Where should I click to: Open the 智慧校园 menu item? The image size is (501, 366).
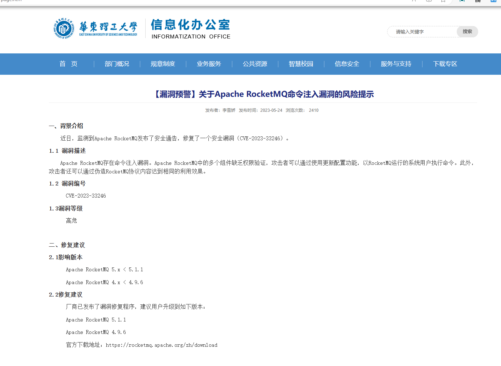tap(301, 64)
